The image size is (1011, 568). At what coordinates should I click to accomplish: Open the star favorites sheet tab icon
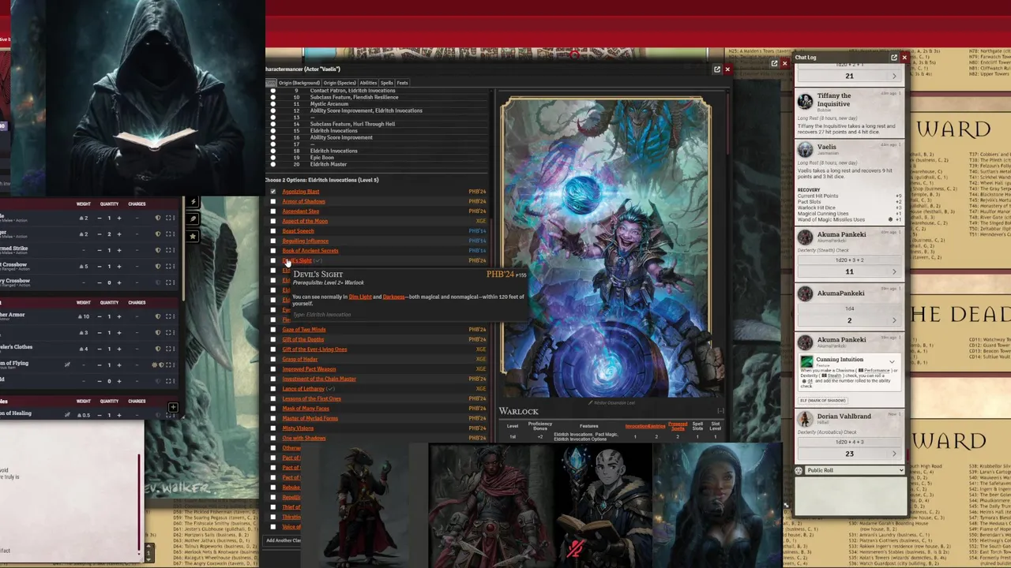tap(193, 236)
